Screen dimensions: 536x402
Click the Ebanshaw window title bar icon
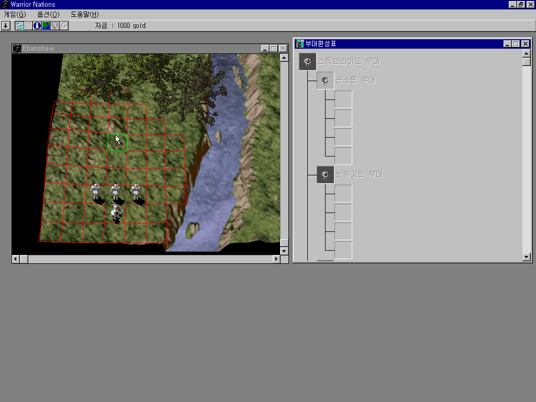17,49
